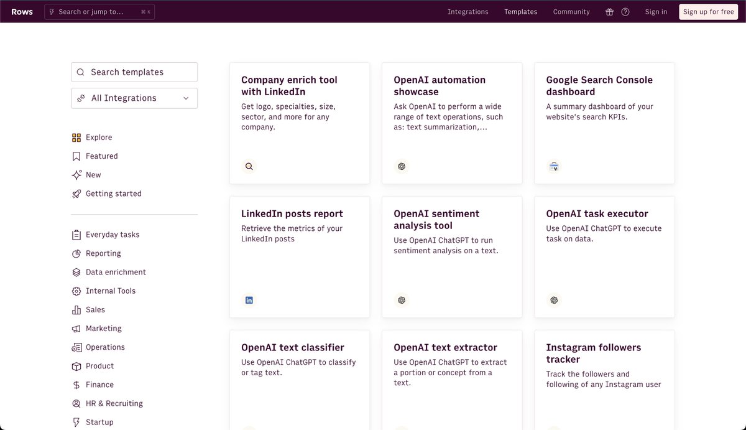Open Company enrich tool with LinkedIn template
Viewport: 746px width, 430px height.
(x=300, y=123)
